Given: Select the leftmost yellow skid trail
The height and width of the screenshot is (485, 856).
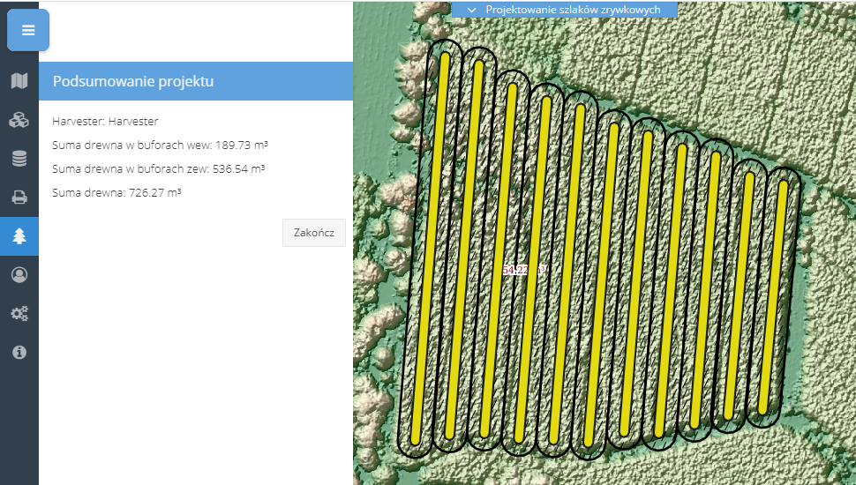Looking at the screenshot, I should [x=431, y=247].
